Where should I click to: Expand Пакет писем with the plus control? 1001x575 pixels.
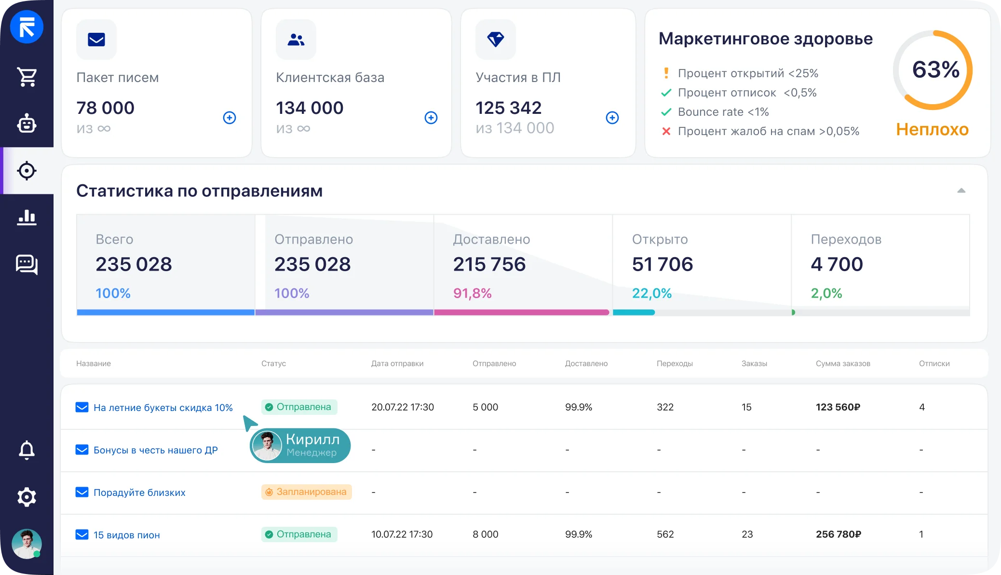tap(230, 117)
